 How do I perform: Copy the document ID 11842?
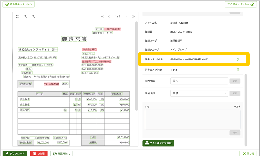click(x=238, y=70)
